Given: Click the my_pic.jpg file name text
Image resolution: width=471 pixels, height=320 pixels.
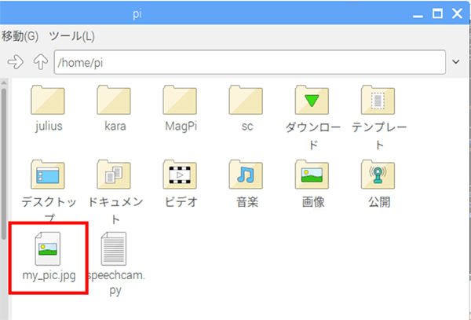Looking at the screenshot, I should 49,276.
